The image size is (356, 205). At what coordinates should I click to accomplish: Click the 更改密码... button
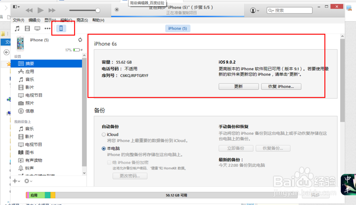point(130,176)
